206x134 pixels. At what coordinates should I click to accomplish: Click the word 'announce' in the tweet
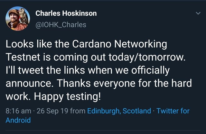point(26,83)
